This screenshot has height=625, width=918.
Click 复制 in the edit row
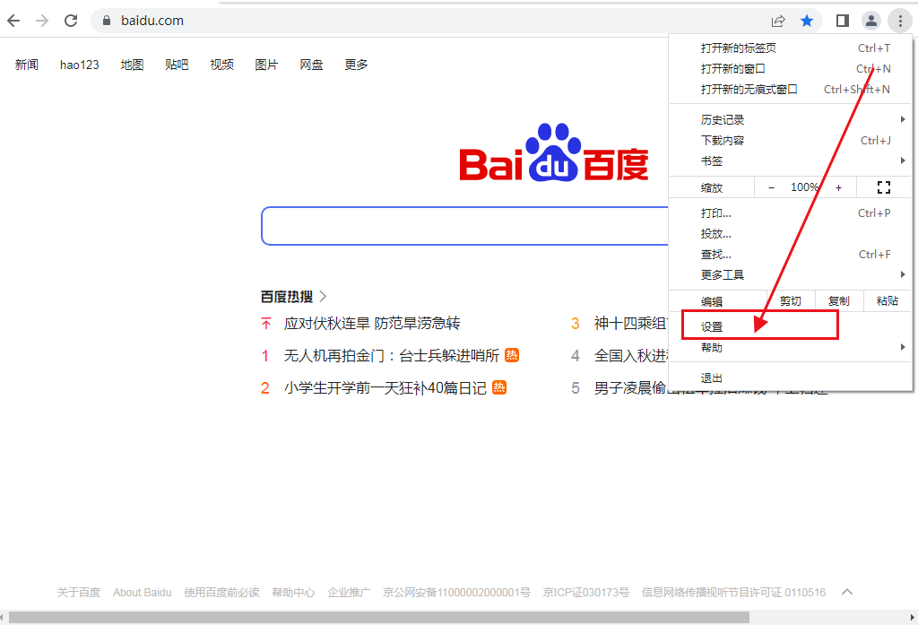pos(839,301)
